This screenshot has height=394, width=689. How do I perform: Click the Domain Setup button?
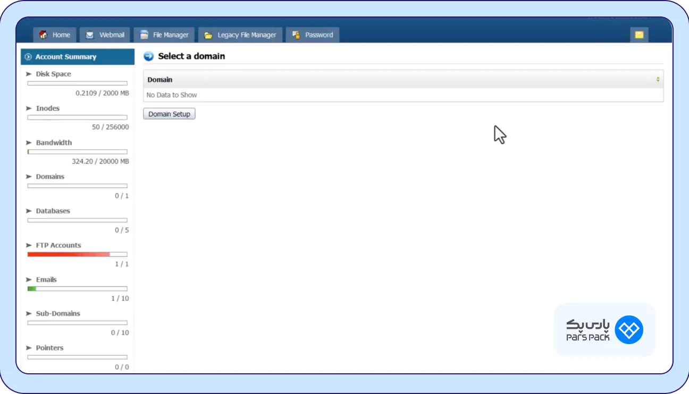coord(170,114)
